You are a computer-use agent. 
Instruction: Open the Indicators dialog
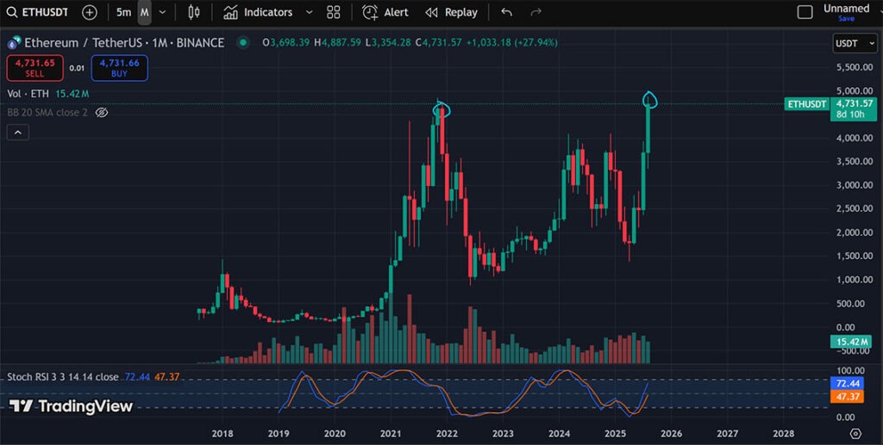(x=258, y=12)
